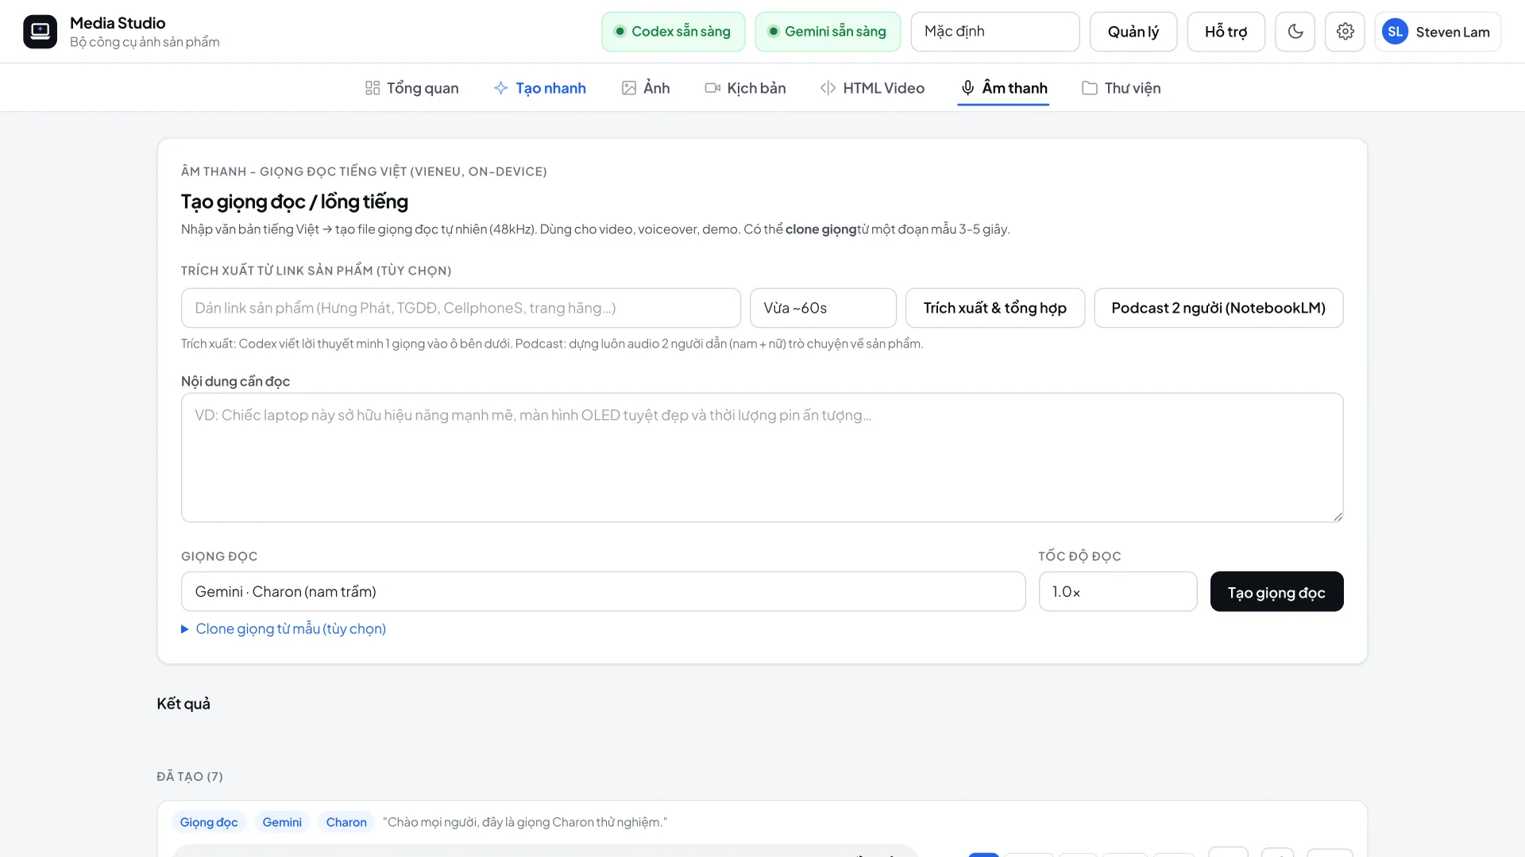Click the Tổng quan grid icon

[x=373, y=88]
